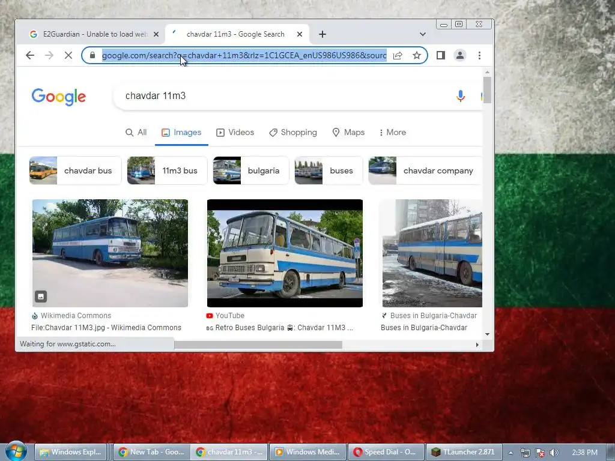Go back using the browser back arrow

click(30, 55)
